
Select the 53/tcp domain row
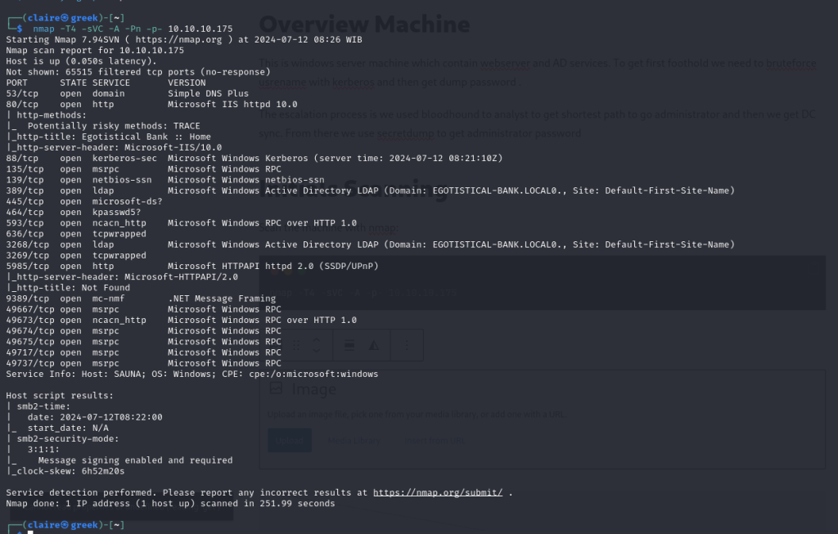[x=127, y=93]
